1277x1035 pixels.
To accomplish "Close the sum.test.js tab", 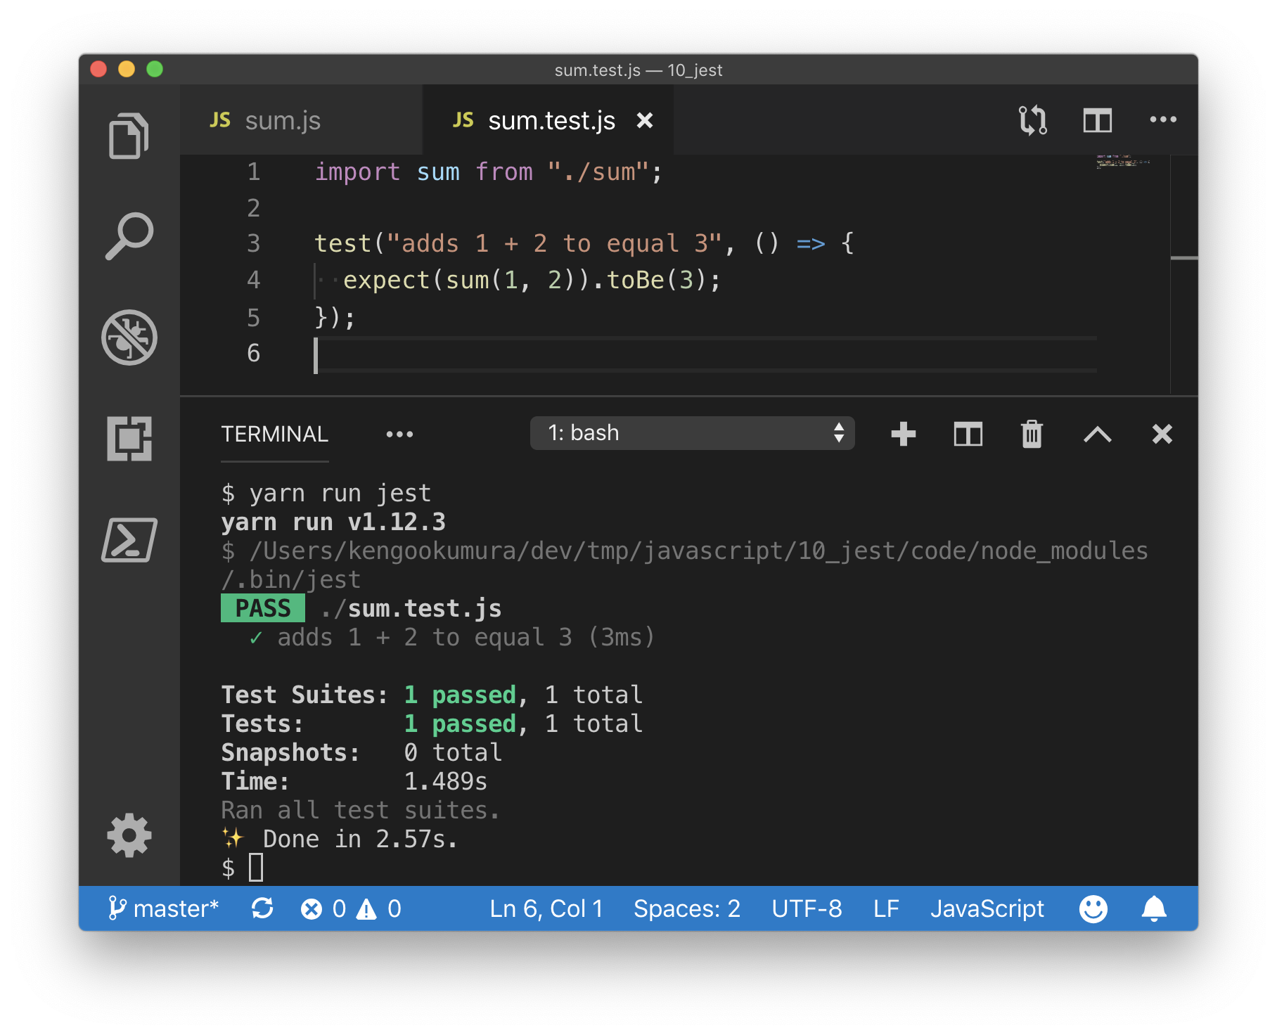I will (x=644, y=121).
